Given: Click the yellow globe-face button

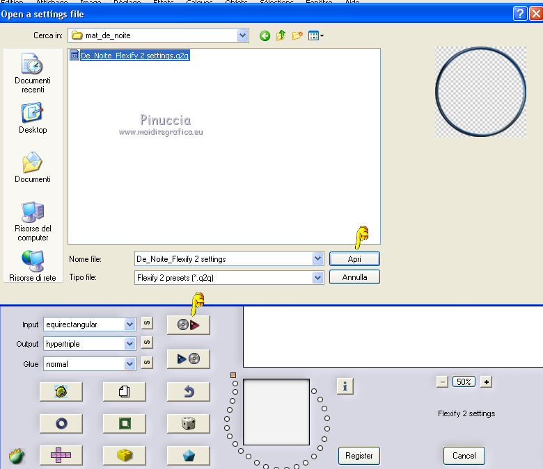Looking at the screenshot, I should coord(61,392).
